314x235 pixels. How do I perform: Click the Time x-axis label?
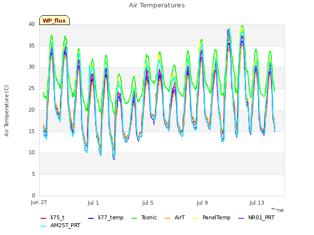(x=278, y=210)
